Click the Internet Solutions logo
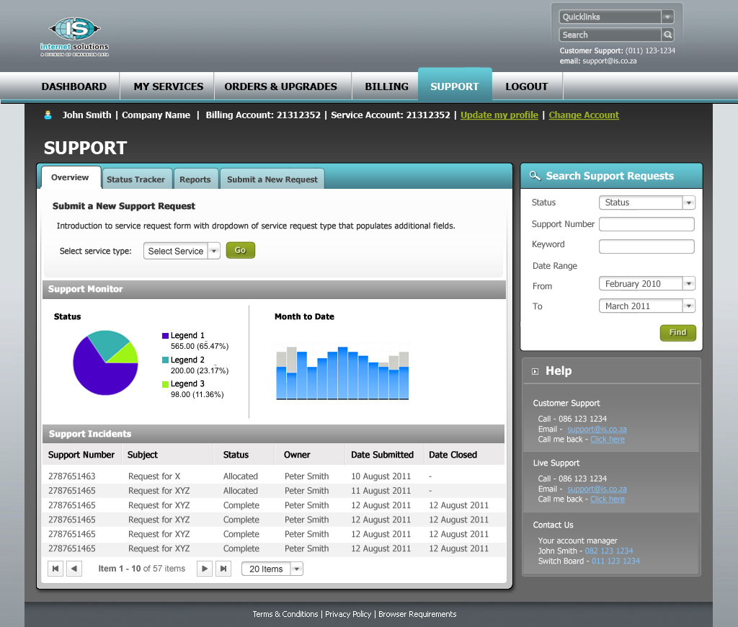 tap(75, 36)
